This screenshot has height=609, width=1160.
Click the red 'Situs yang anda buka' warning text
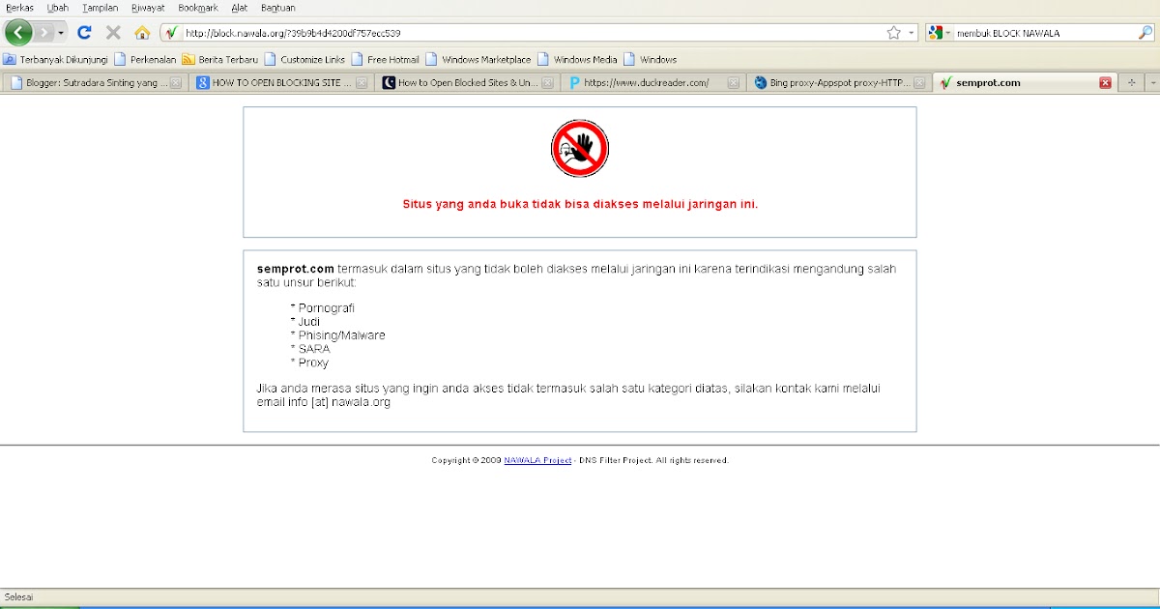point(580,204)
